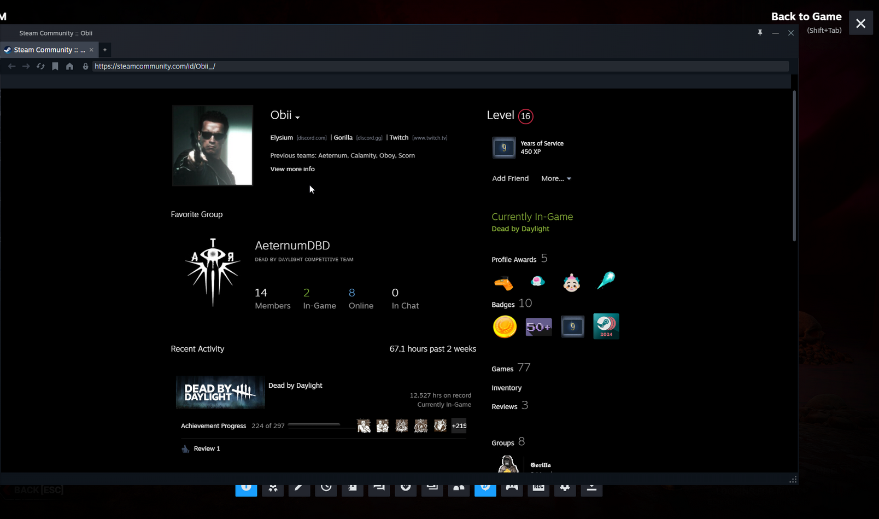Viewport: 879px width, 519px height.
Task: Click the "12,527 hrs on record" text
Action: click(x=441, y=395)
